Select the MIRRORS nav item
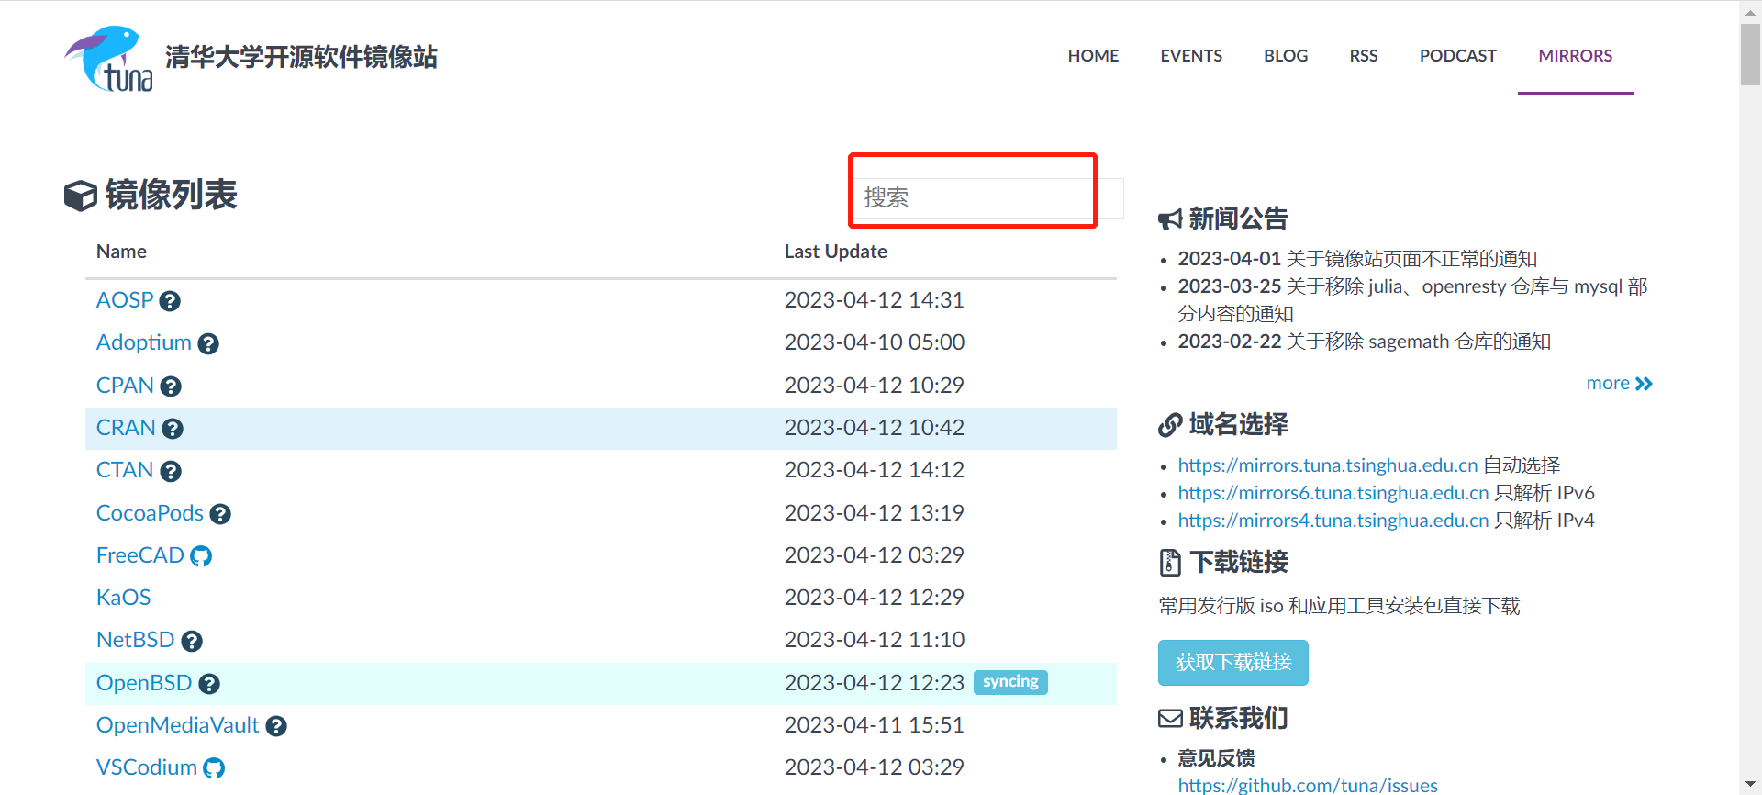Screen dimensions: 1762x795 point(1576,56)
